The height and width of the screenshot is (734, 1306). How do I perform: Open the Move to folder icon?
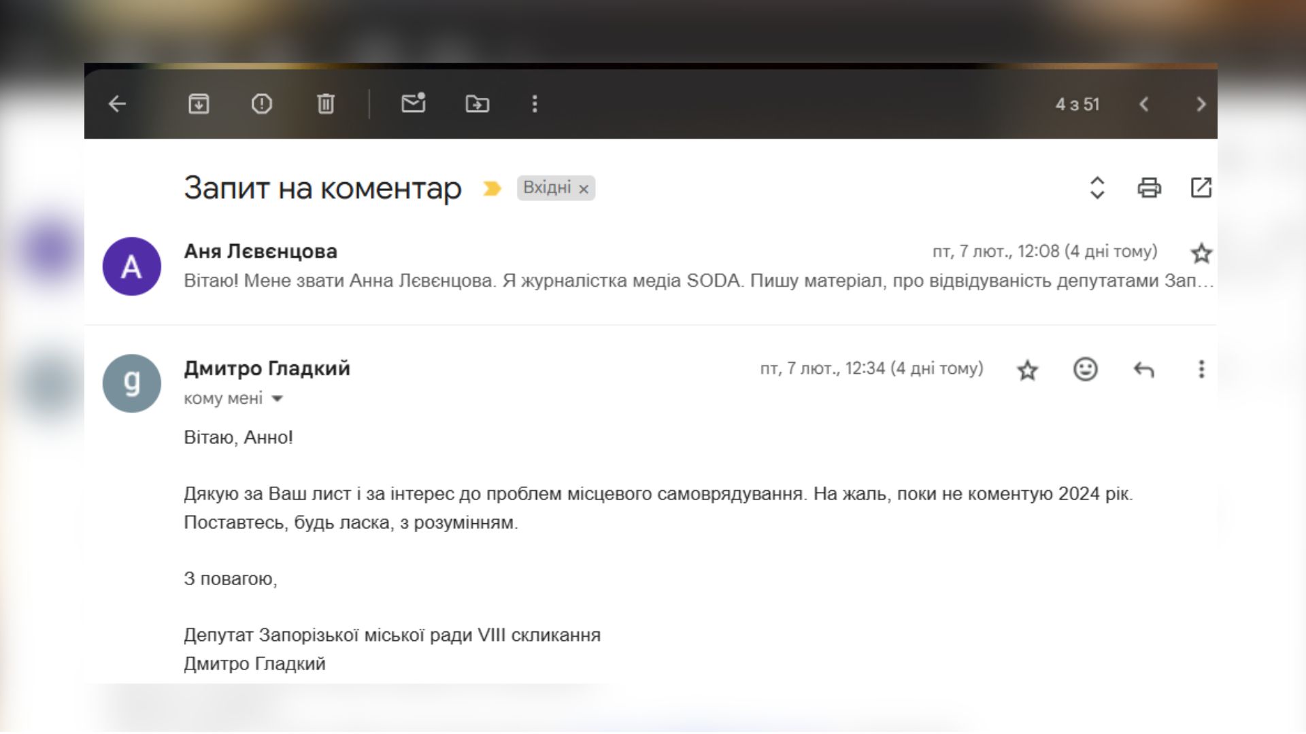(477, 104)
